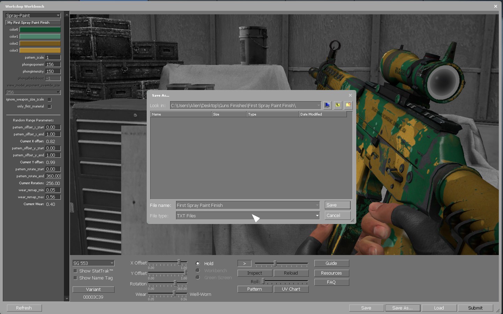
Task: Click the Wear slider handle
Action: 174,293
